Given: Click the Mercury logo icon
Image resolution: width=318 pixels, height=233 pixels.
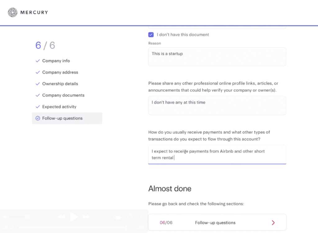Looking at the screenshot, I should (12, 12).
